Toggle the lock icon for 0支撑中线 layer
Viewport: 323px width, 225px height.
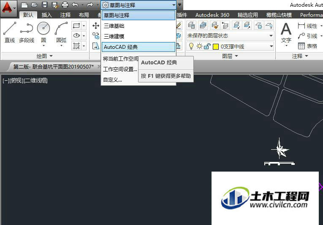click(207, 47)
